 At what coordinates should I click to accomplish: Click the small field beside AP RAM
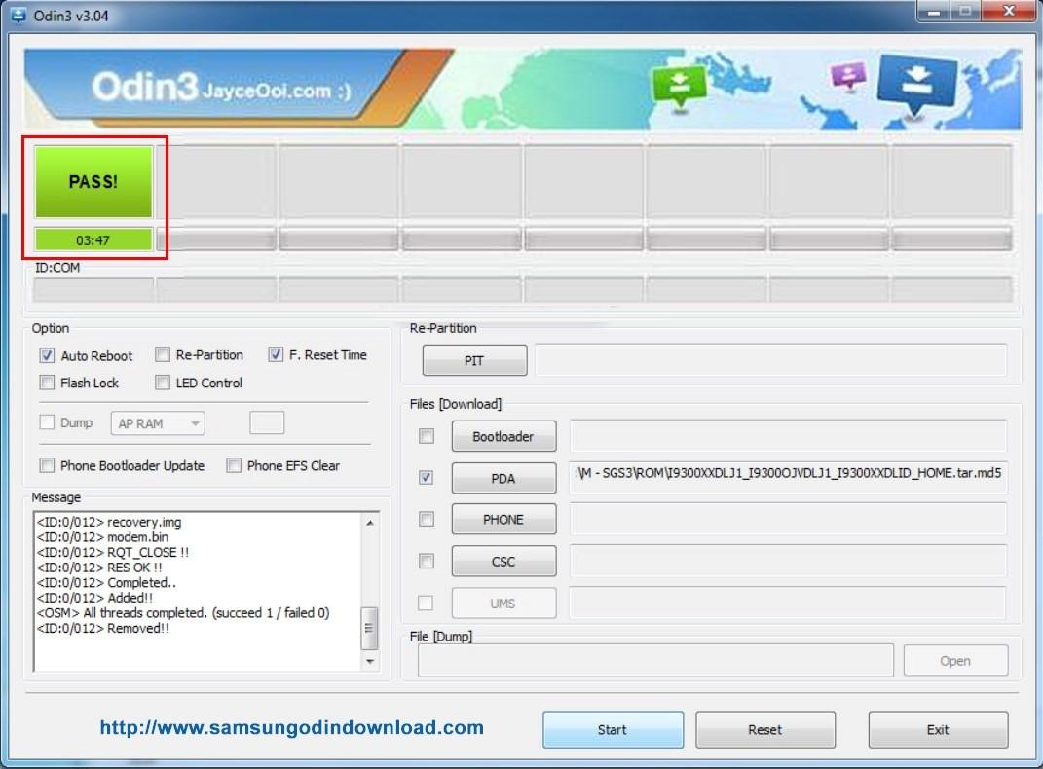tap(267, 422)
